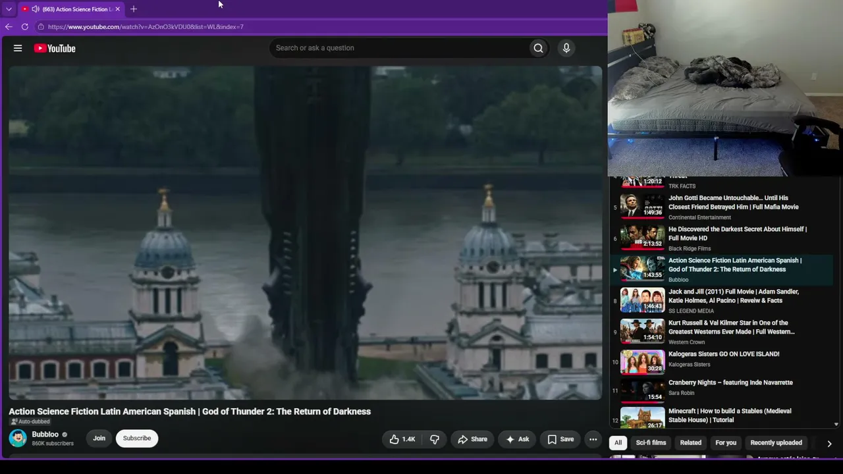Show more chips with right chevron
The height and width of the screenshot is (474, 843).
coord(829,444)
